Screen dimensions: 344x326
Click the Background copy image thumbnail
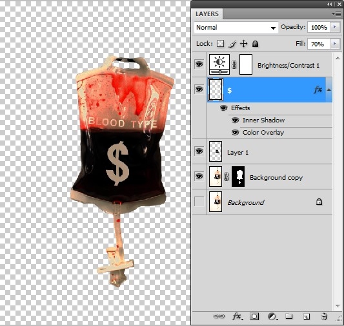tap(216, 177)
